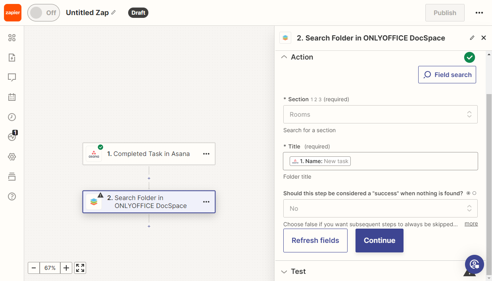Click the Continue button
Image resolution: width=492 pixels, height=281 pixels.
click(x=379, y=241)
